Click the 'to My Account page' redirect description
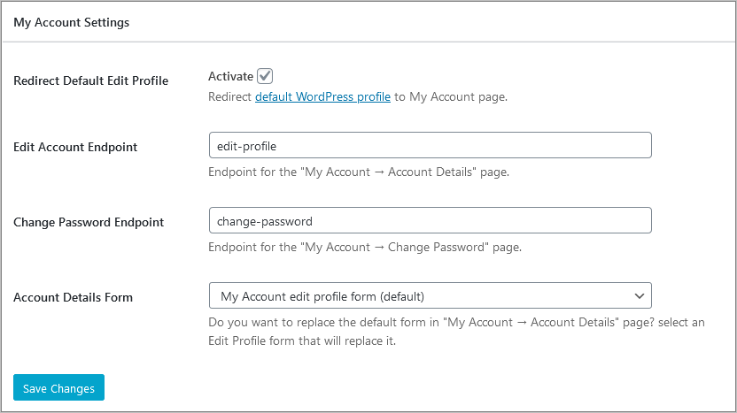 point(451,96)
